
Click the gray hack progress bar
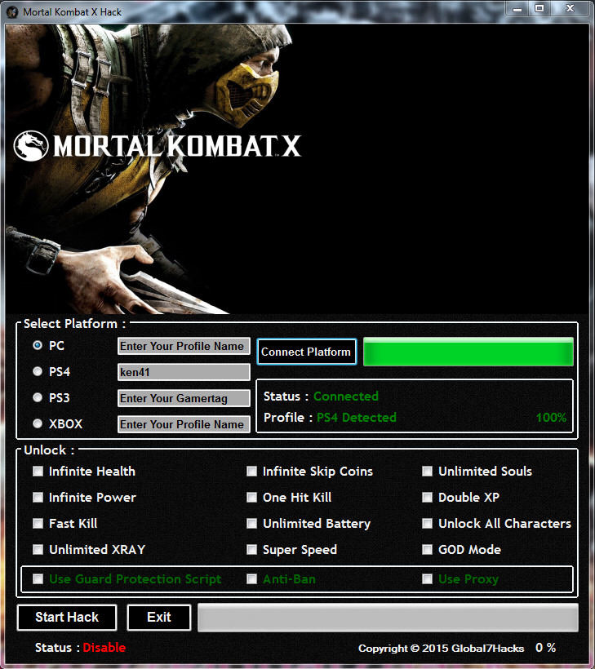point(388,617)
